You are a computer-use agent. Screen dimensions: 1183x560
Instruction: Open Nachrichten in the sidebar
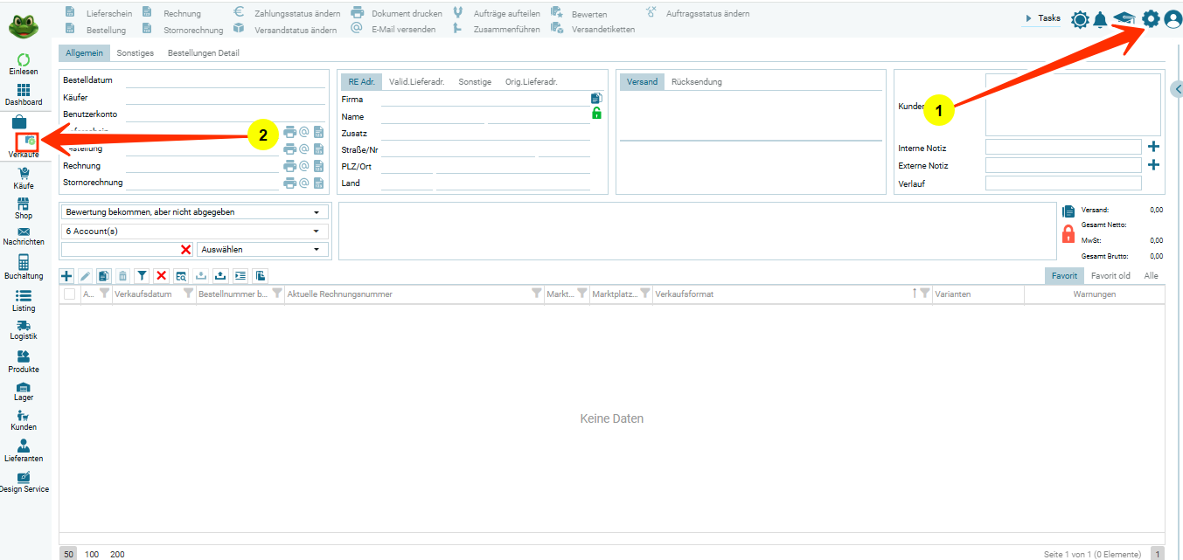point(24,236)
